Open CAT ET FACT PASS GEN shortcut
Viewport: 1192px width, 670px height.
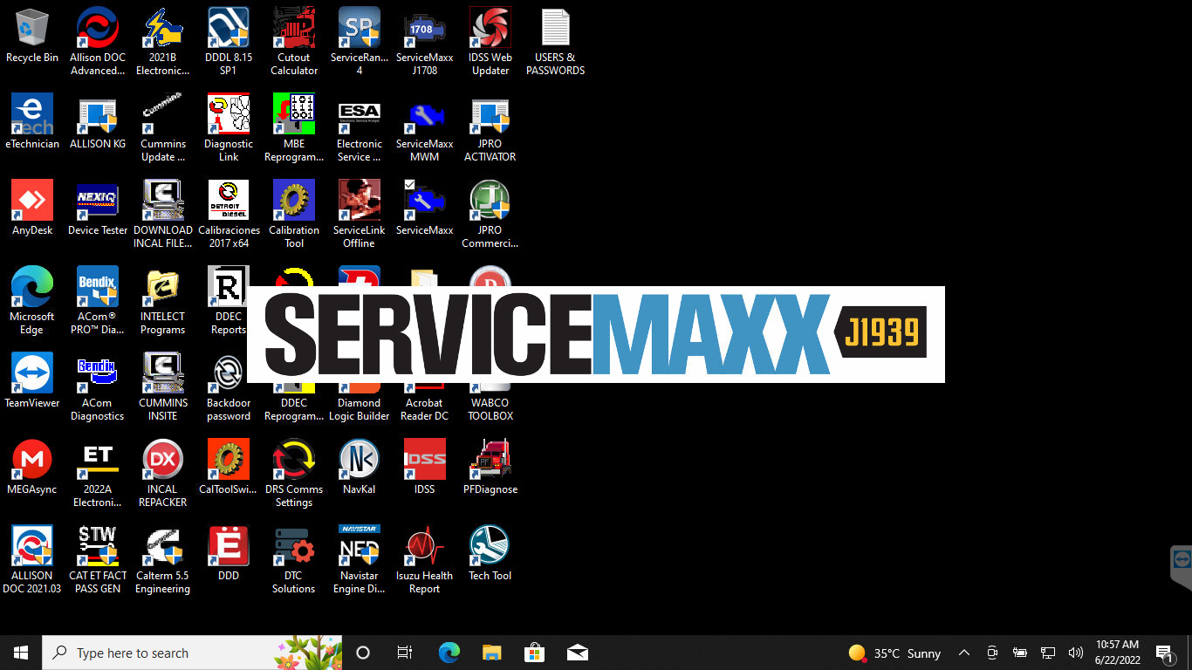[98, 559]
